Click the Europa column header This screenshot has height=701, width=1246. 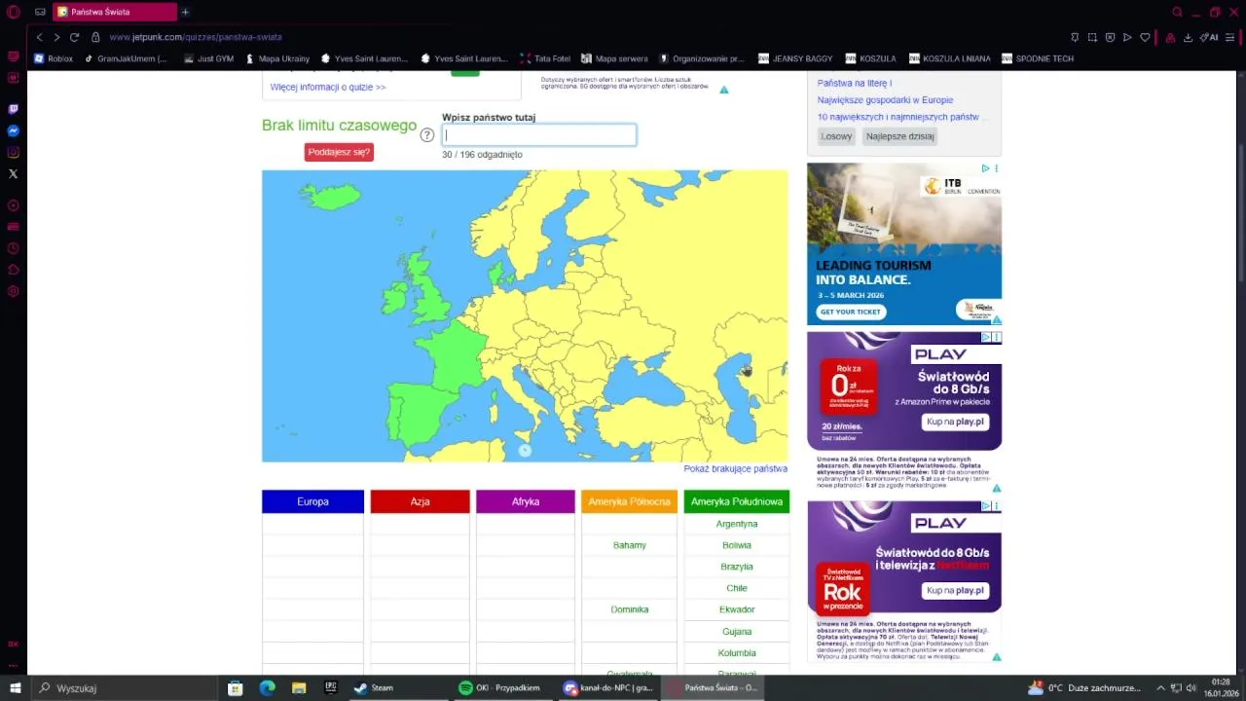[312, 501]
